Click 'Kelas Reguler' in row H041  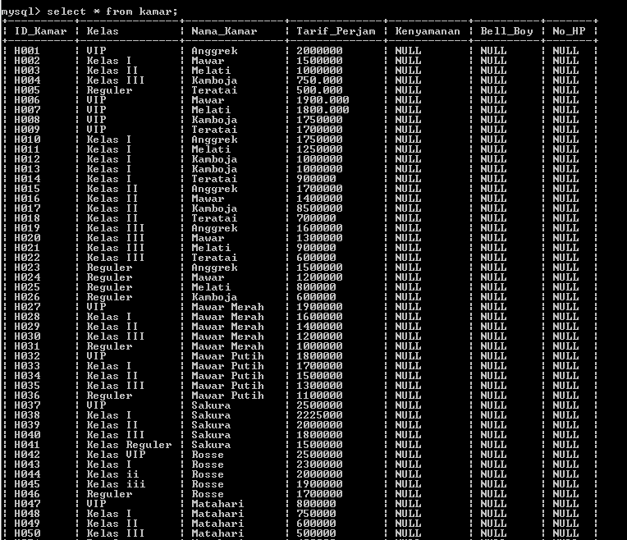tap(129, 445)
